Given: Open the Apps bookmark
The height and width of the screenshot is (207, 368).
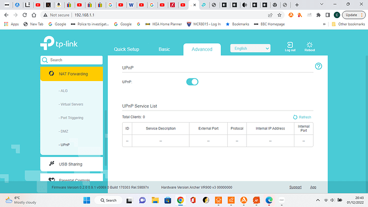Looking at the screenshot, I should click(x=11, y=24).
